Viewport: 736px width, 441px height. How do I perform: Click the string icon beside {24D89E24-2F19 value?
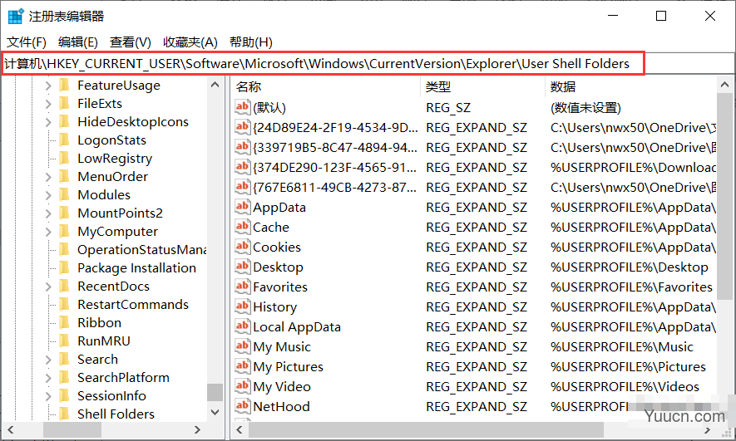tap(242, 127)
